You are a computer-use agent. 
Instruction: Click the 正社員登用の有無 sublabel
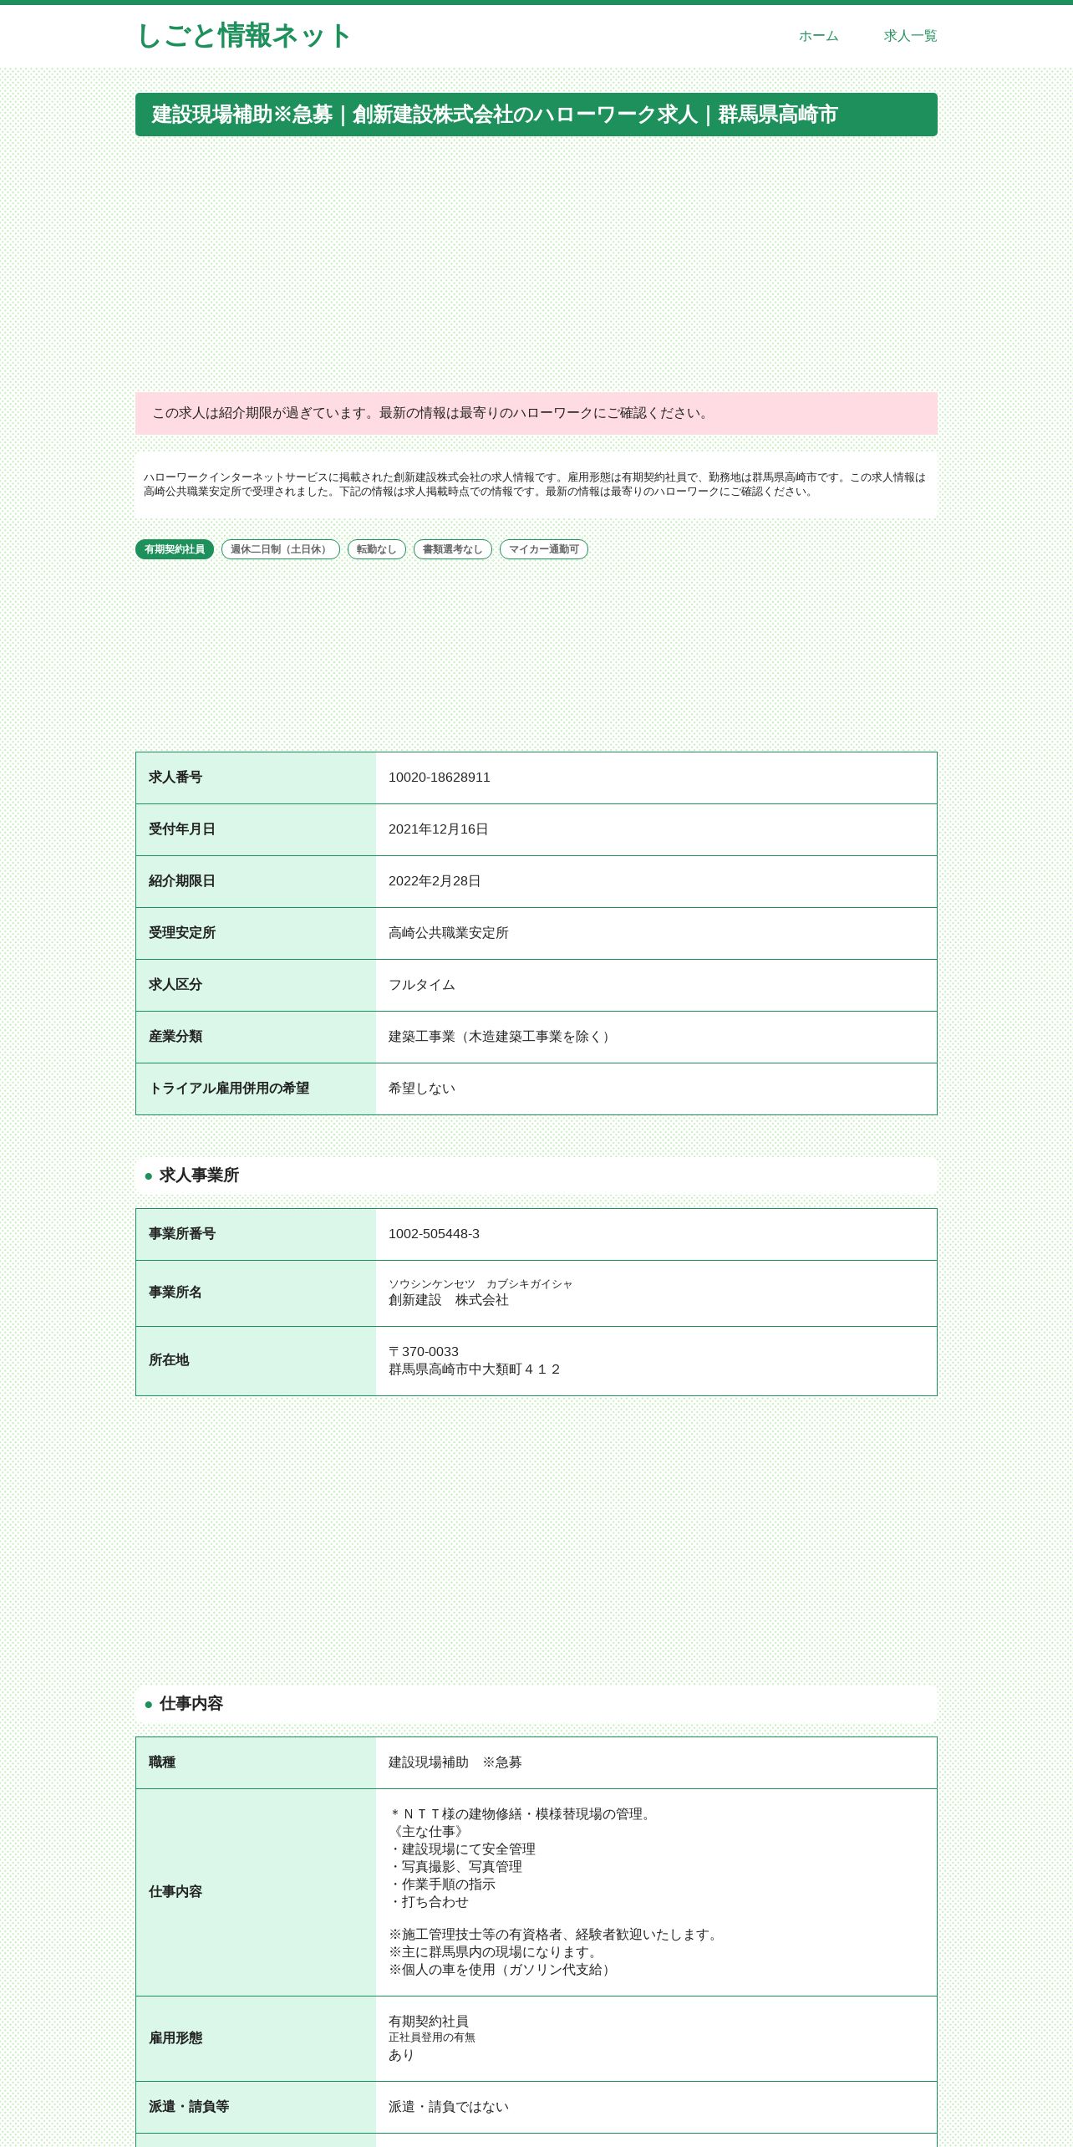pos(432,2037)
